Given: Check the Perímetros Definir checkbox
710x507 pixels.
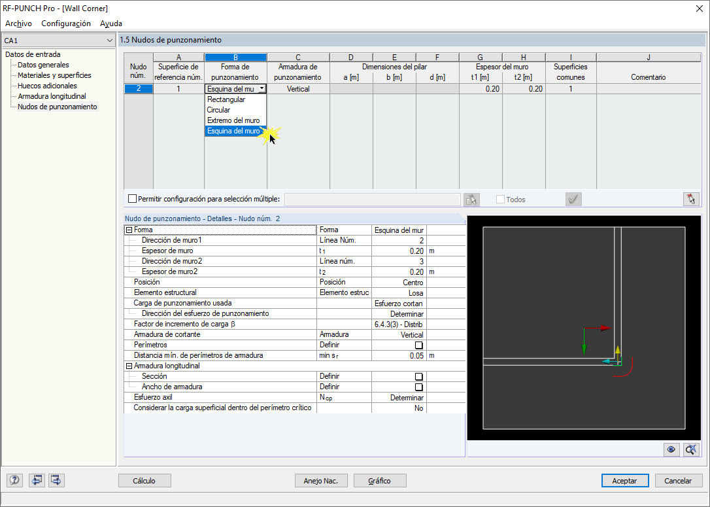Looking at the screenshot, I should coord(419,345).
